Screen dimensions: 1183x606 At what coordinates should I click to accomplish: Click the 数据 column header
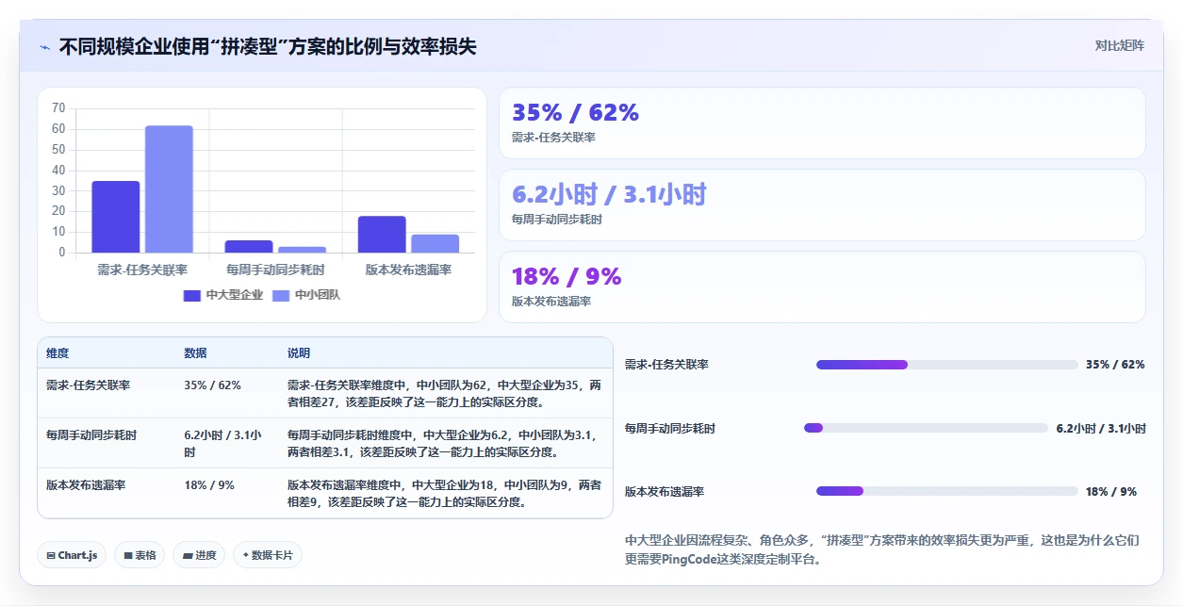click(x=195, y=353)
